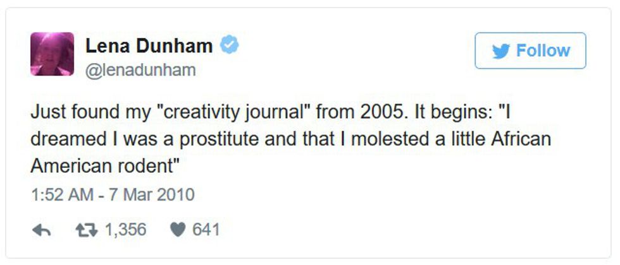
Task: Open the 1:52 AM tweet timestamp
Action: tap(56, 194)
